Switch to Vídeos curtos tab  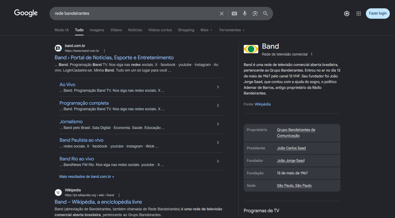[160, 30]
